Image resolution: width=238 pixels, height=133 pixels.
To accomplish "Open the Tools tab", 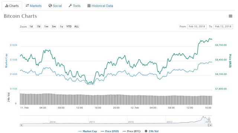I will pos(74,6).
